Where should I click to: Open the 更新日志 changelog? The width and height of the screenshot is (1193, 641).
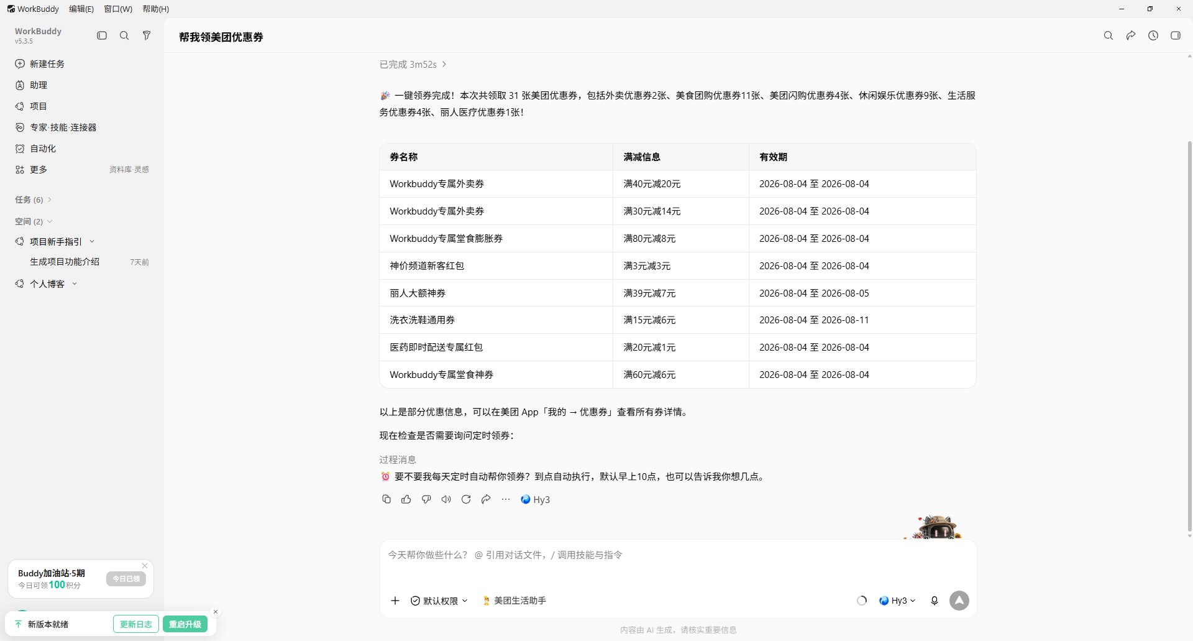point(136,624)
